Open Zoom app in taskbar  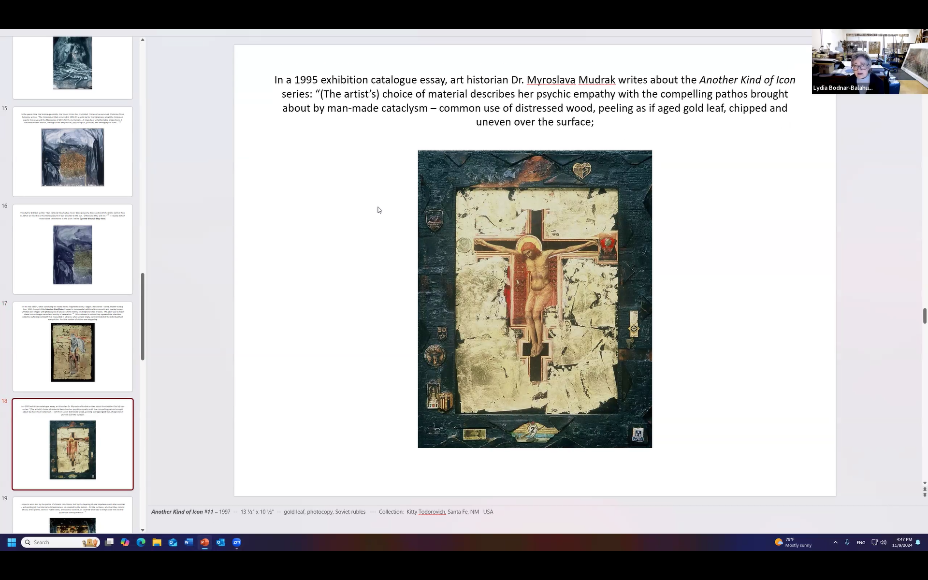click(237, 542)
